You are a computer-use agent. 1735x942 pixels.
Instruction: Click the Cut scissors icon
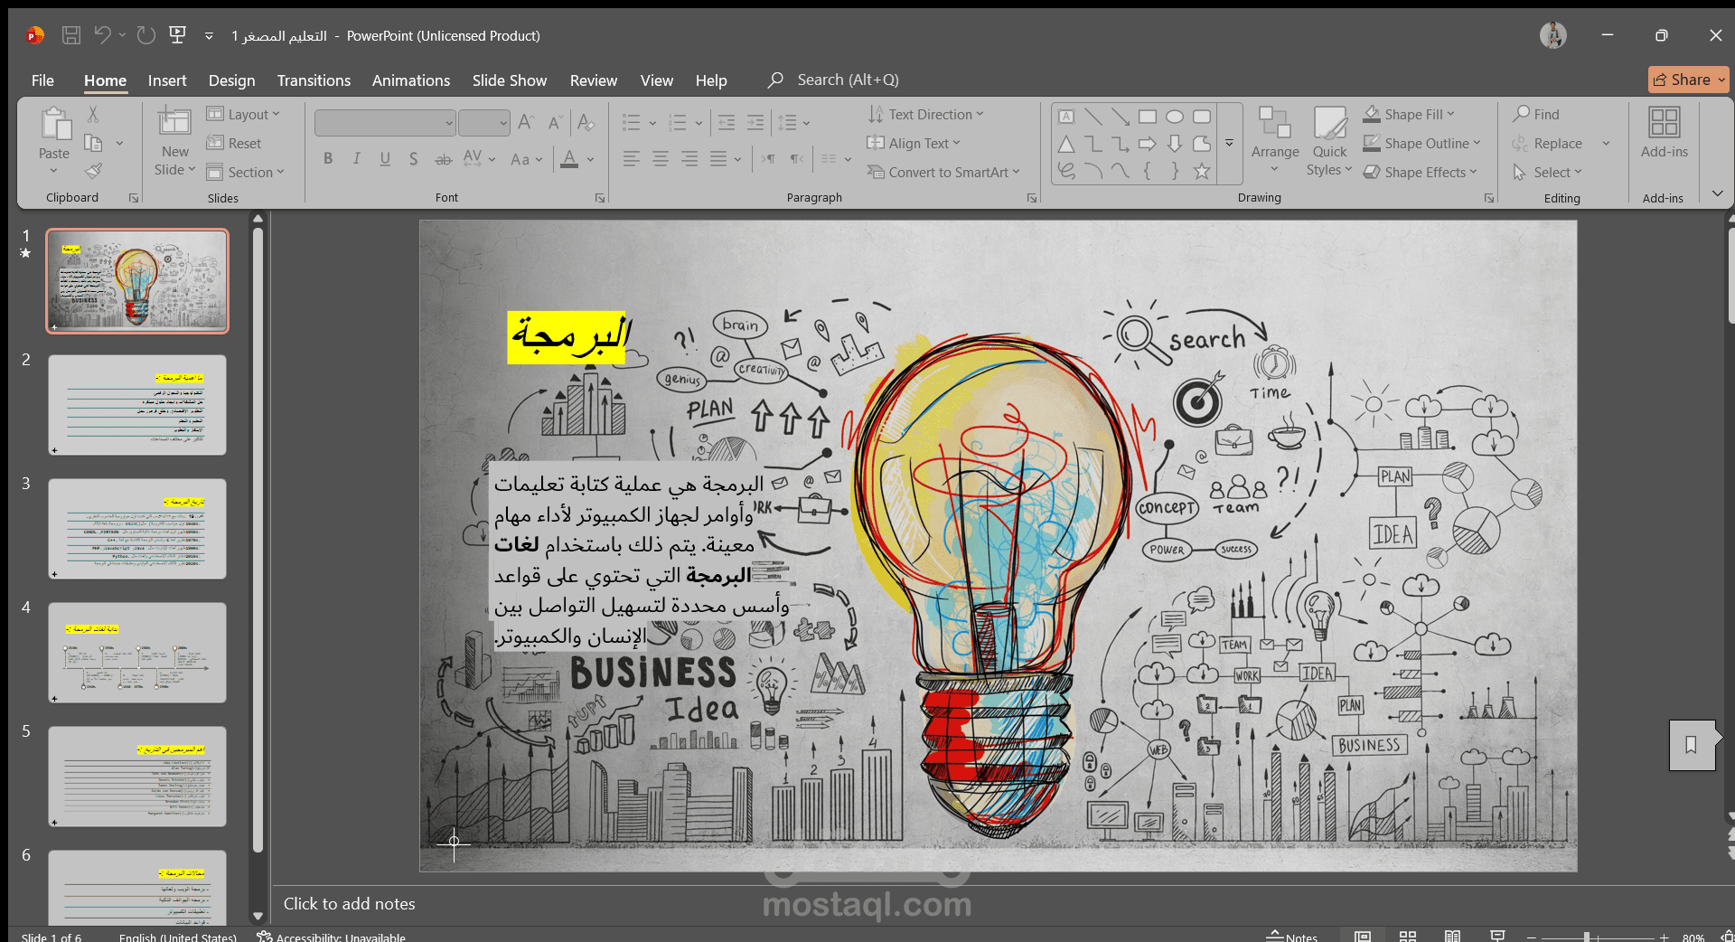coord(93,114)
